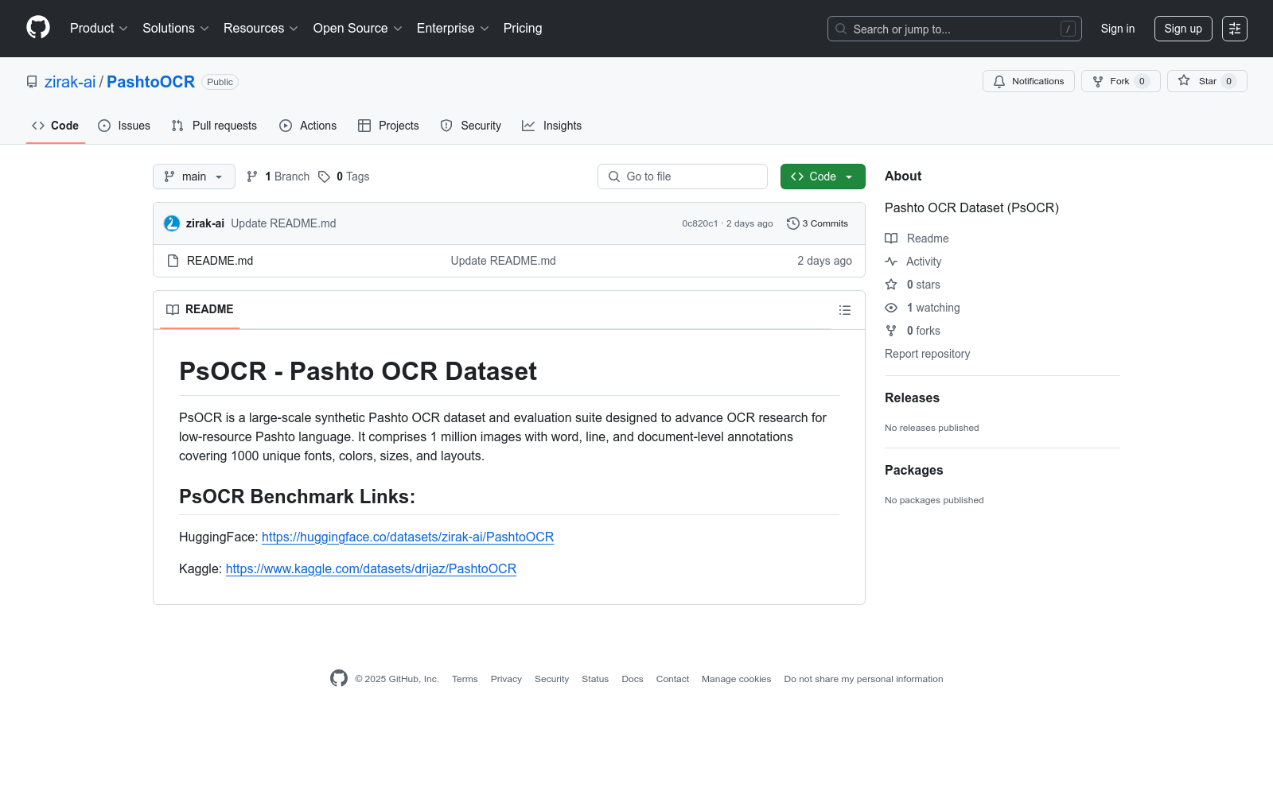1273x795 pixels.
Task: Expand the Enterprise menu
Action: point(453,29)
